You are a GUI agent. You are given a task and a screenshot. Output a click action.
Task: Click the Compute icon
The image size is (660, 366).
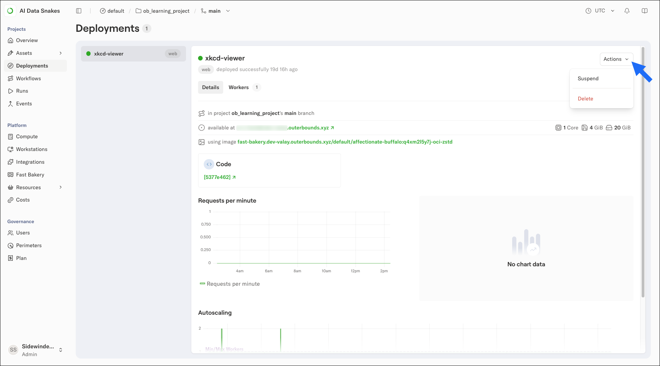pos(11,136)
